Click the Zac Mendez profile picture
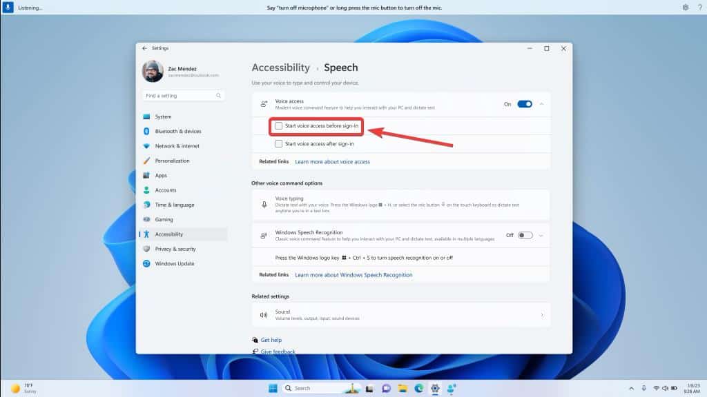 click(x=153, y=72)
